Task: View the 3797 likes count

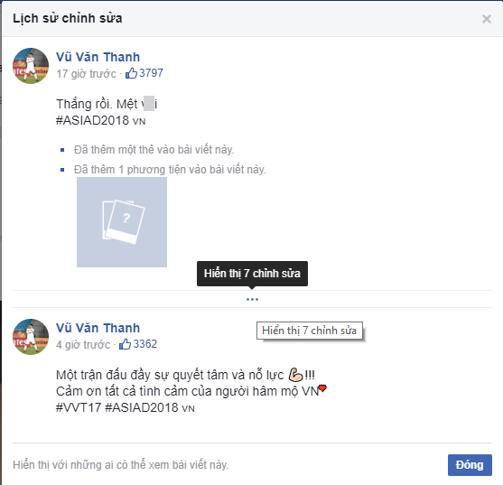Action: click(151, 73)
